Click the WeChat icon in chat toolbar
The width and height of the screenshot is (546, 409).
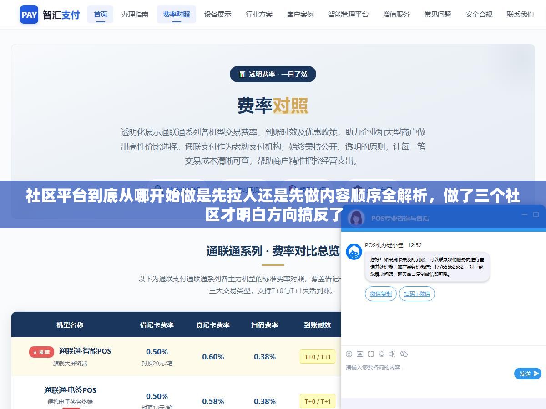(404, 354)
